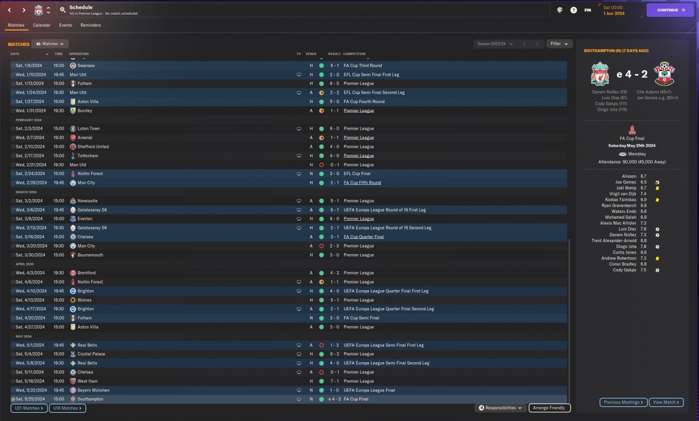The width and height of the screenshot is (699, 421).
Task: Click the Date column sort arrow
Action: [47, 54]
